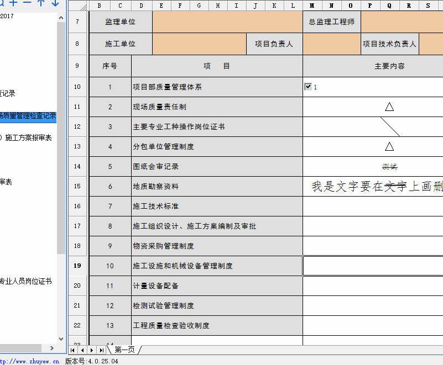Screen dimensions: 443x365
Task: Toggle the checkbox in row 10 main content
Action: [308, 87]
